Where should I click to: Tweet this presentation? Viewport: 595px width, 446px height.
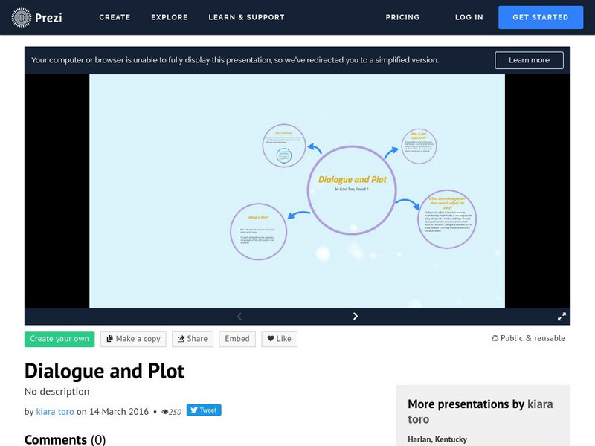[x=203, y=410]
